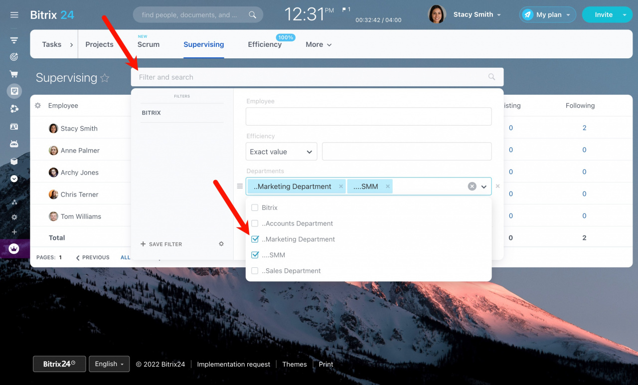This screenshot has width=638, height=385.
Task: Open the hamburger main menu
Action: tap(14, 15)
